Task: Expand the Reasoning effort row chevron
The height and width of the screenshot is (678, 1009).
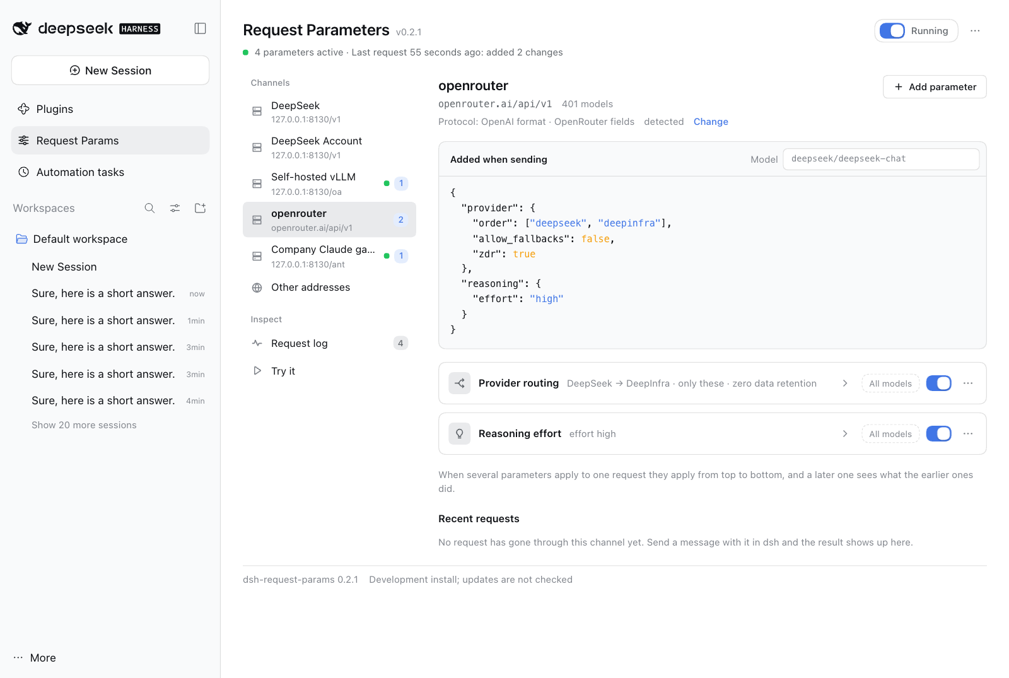Action: 845,434
